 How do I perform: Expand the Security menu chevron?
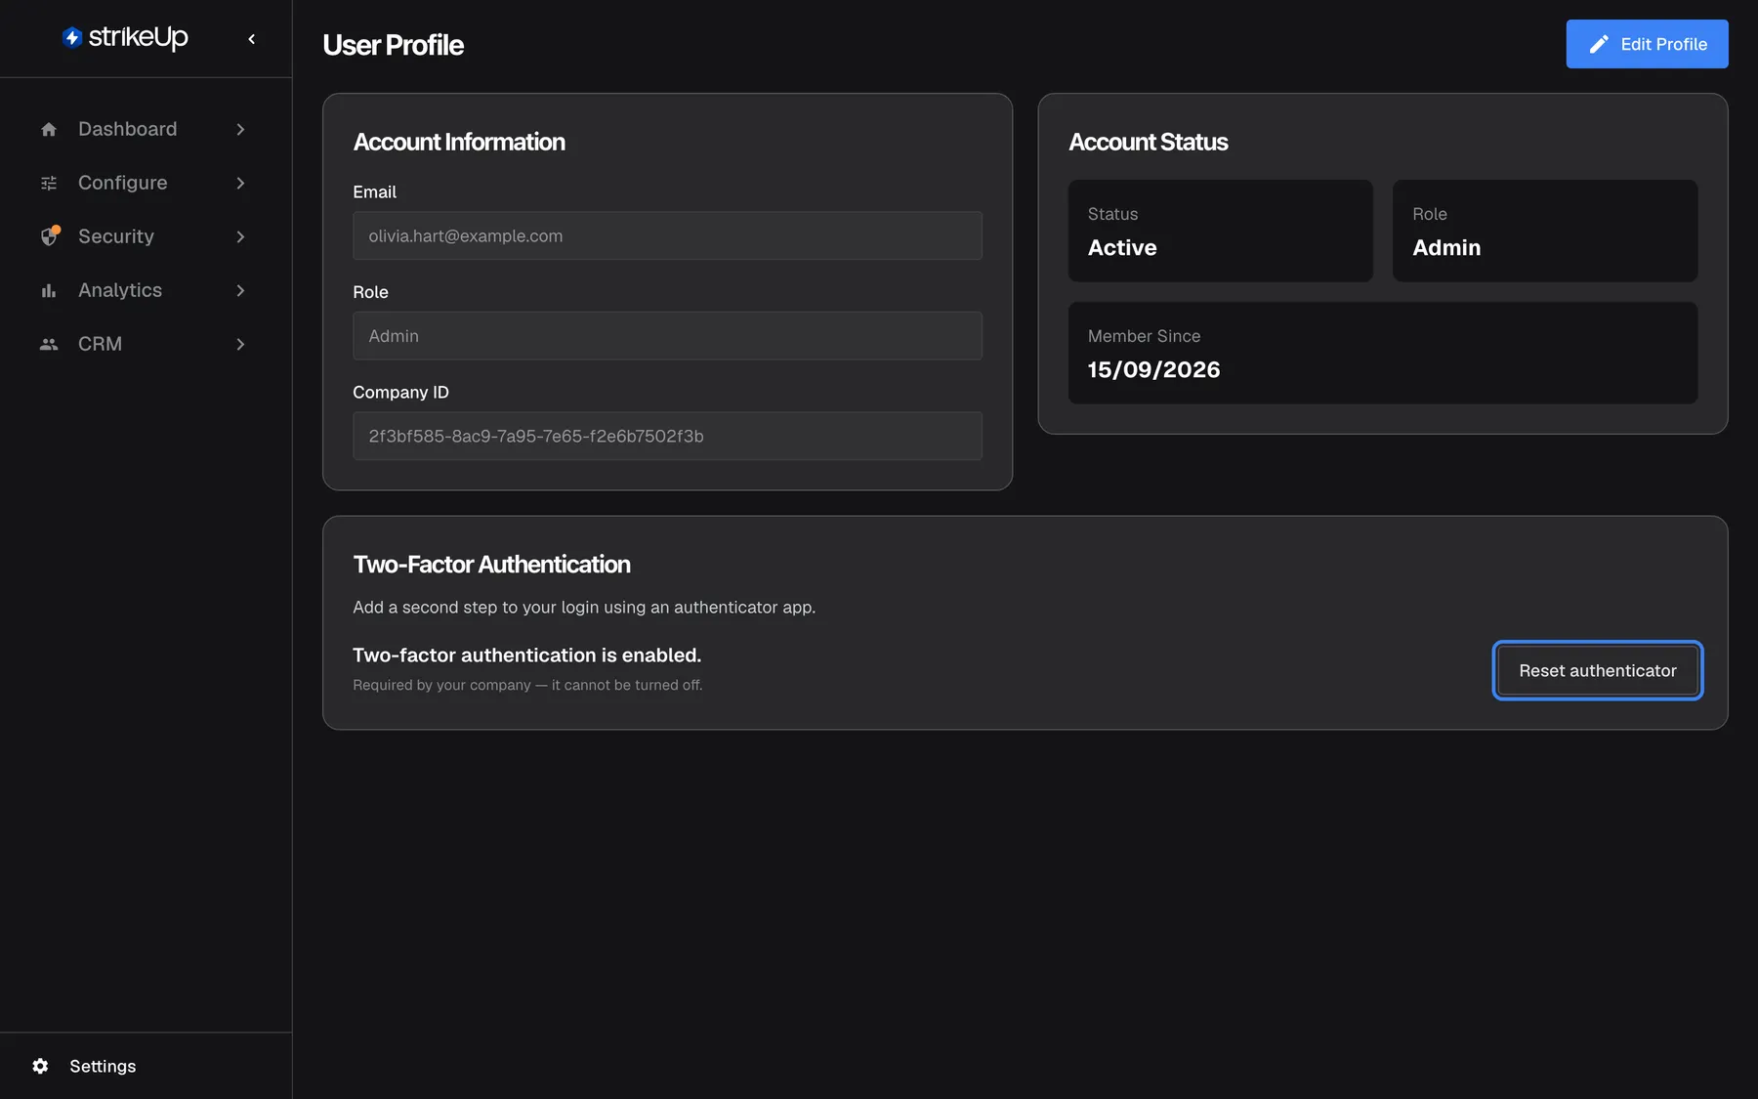(x=240, y=236)
